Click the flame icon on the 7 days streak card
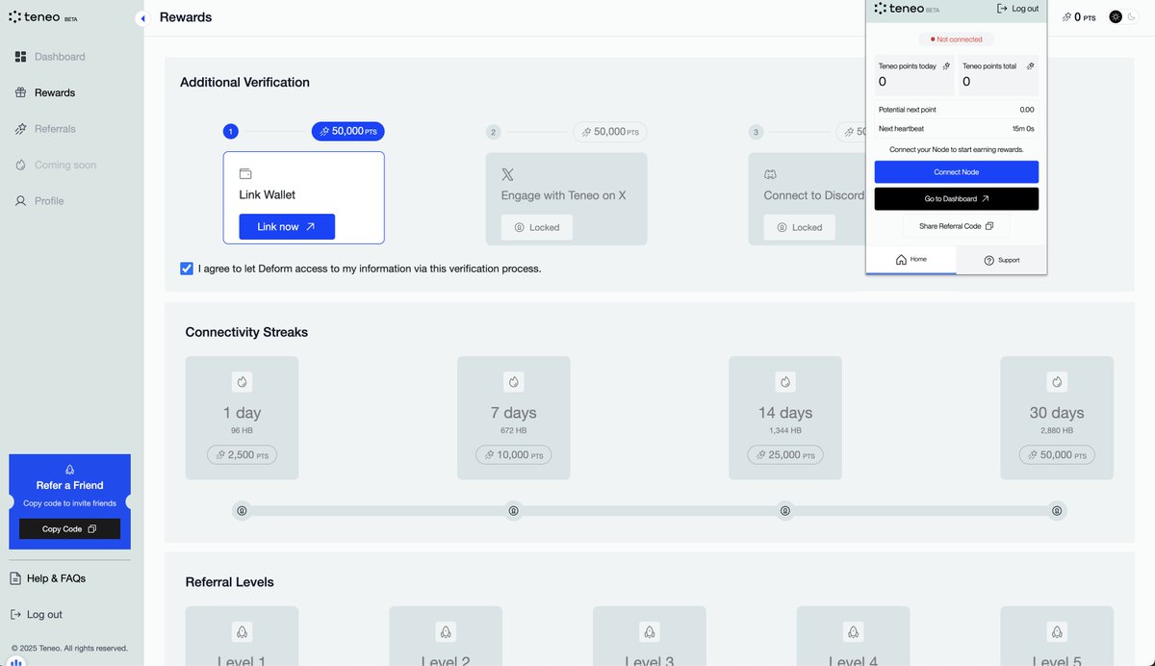1155x666 pixels. tap(513, 382)
